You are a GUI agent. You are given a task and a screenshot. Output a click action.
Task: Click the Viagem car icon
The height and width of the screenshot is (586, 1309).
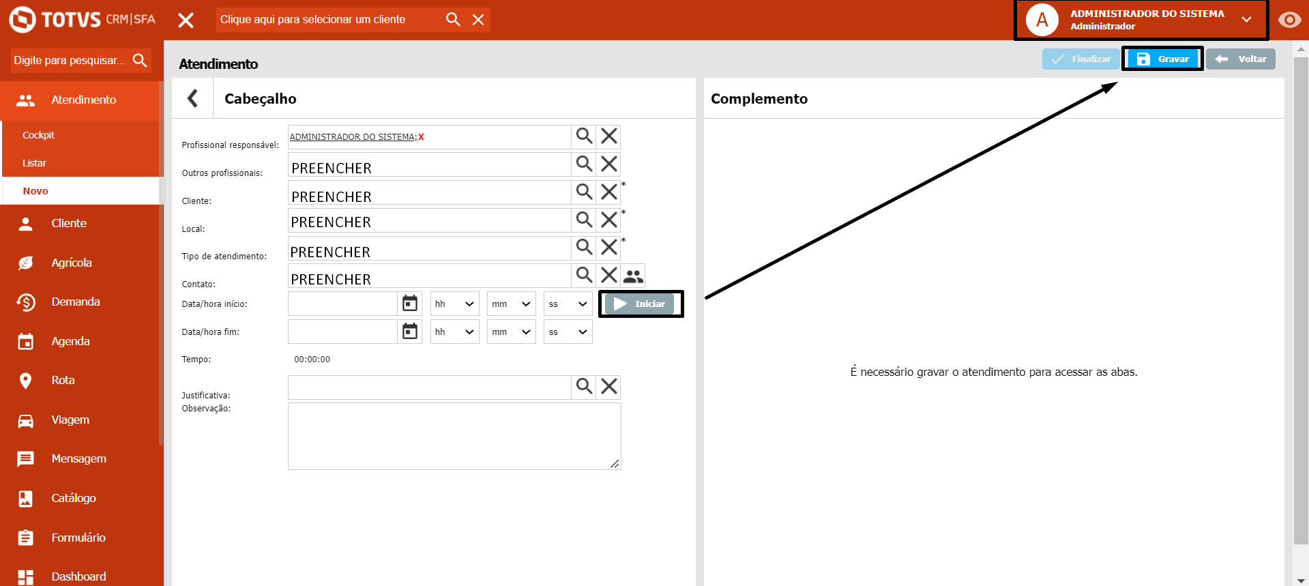26,420
